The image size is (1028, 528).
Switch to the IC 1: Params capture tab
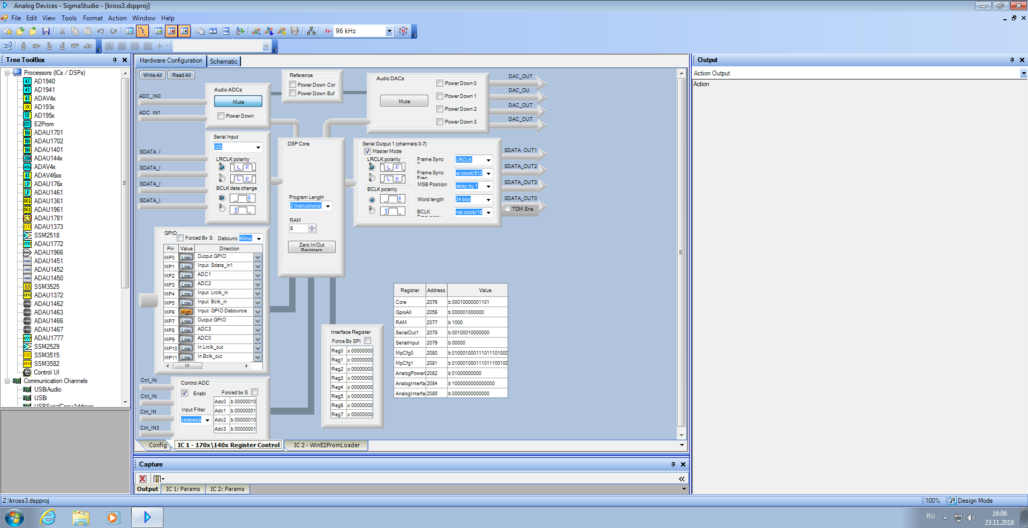coord(183,489)
